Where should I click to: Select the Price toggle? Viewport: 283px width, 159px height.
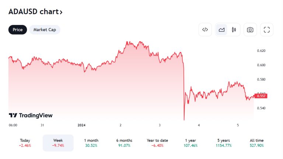(18, 30)
